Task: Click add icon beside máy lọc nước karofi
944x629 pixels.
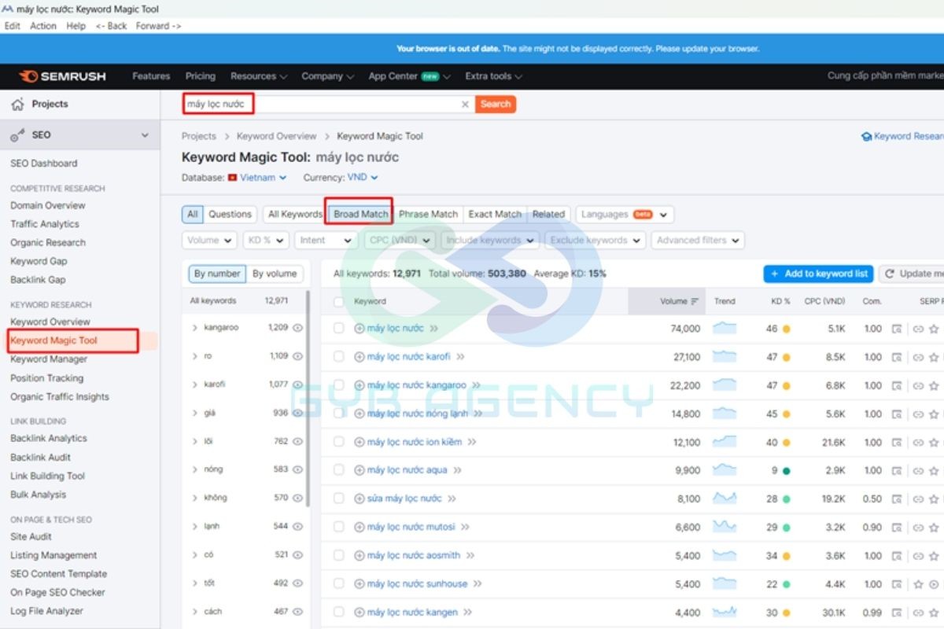Action: [360, 357]
